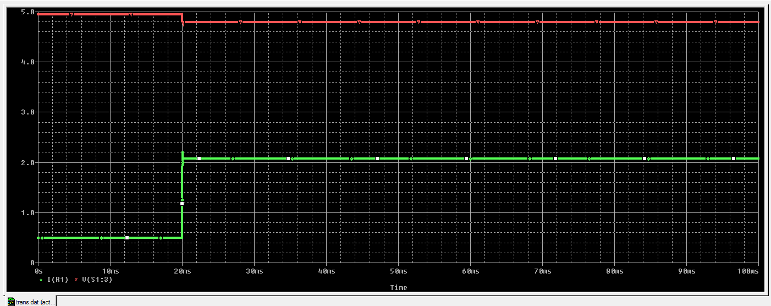The width and height of the screenshot is (771, 306).
Task: Click the 80ms label on the time axis
Action: (x=614, y=272)
